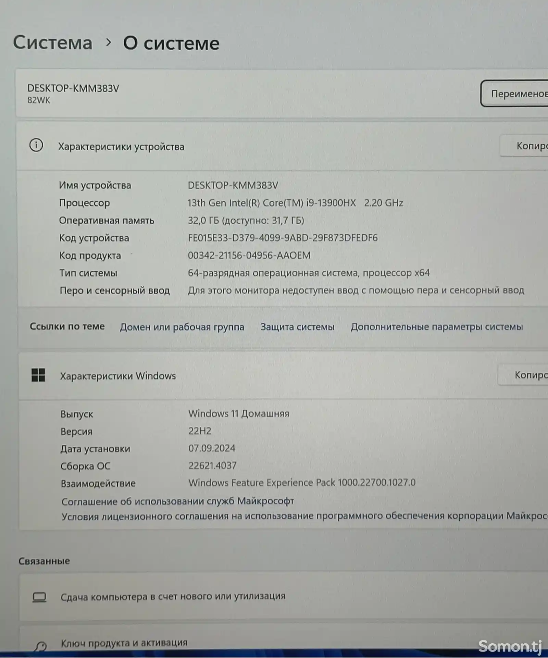Select Код продукта value 00342-21156-04956-AAOEM
Screen dimensions: 548x658
[x=249, y=256]
